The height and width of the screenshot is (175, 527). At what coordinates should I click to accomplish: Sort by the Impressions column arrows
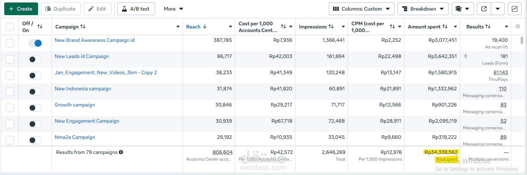click(331, 27)
